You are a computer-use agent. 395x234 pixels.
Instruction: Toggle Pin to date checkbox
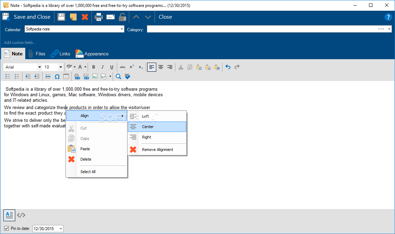7,228
